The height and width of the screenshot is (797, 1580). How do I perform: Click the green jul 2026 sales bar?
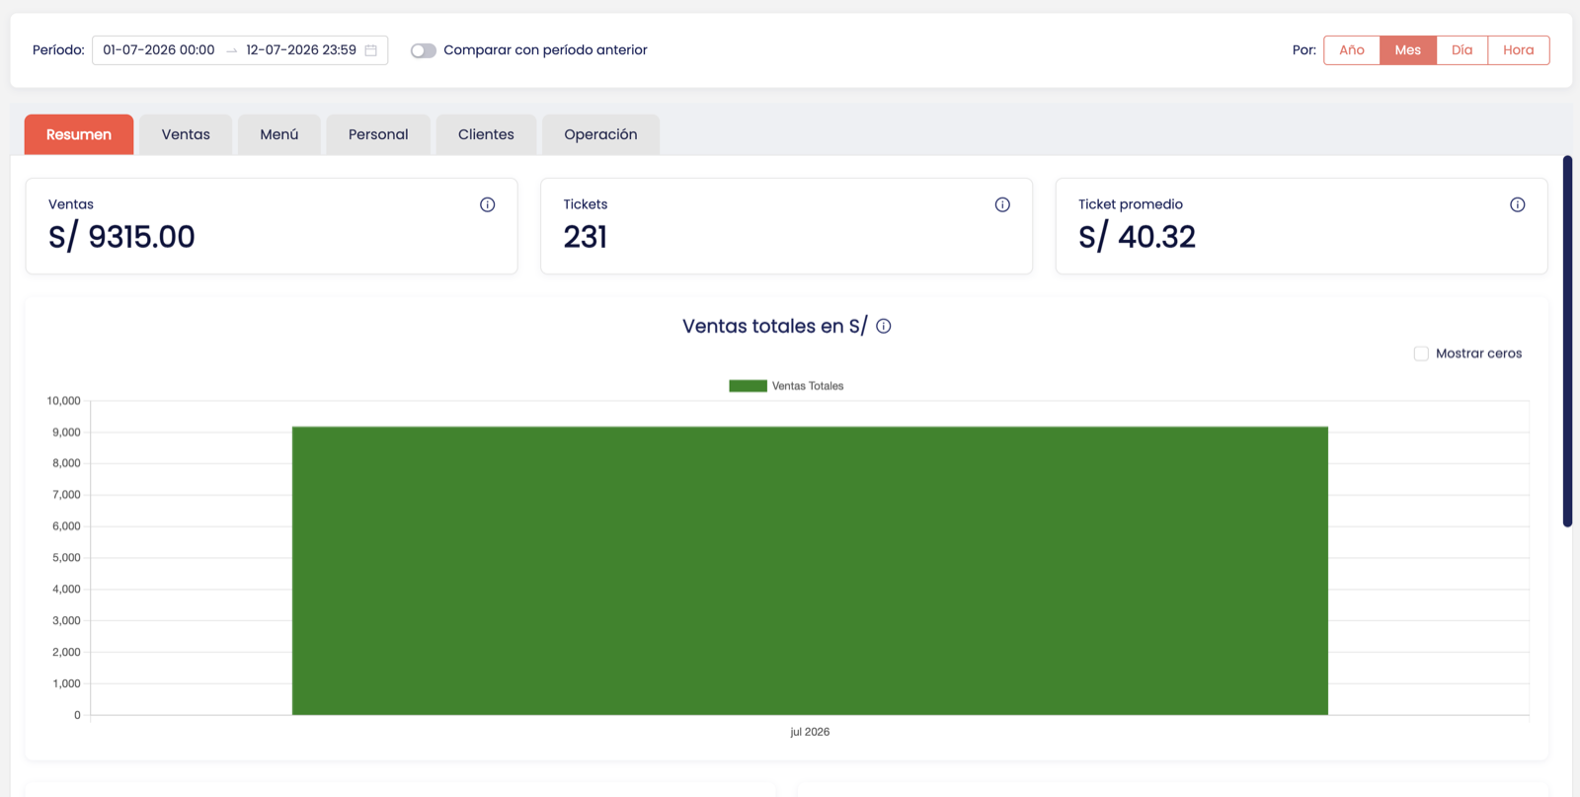810,571
